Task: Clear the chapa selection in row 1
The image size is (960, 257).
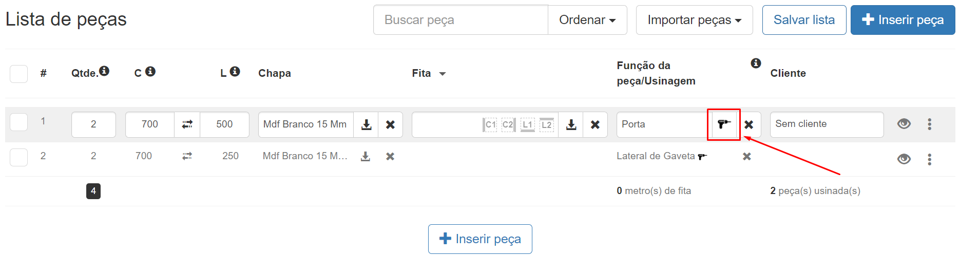Action: 390,124
